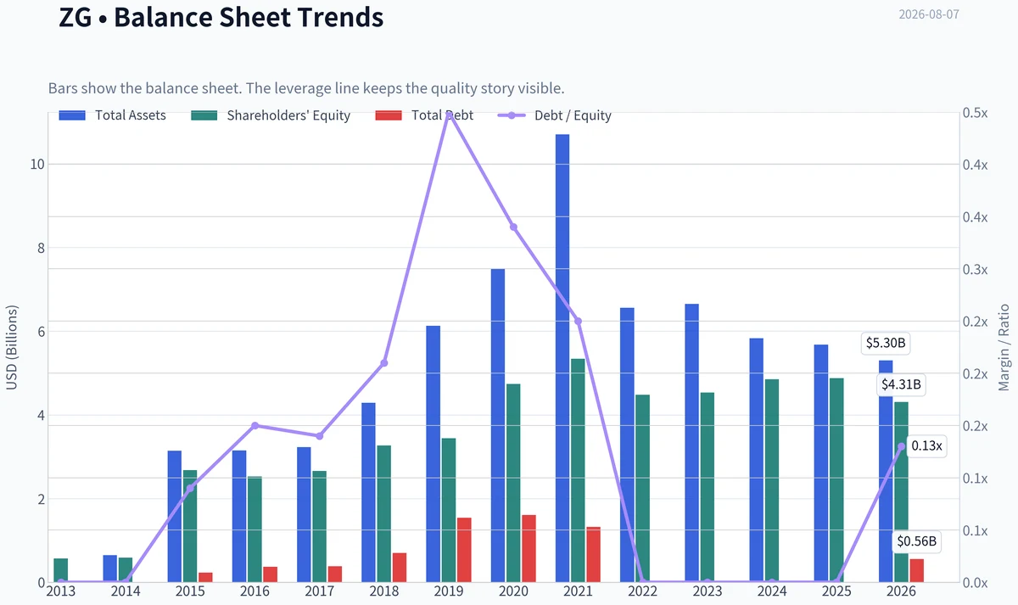Image resolution: width=1018 pixels, height=605 pixels.
Task: Click the 2019 Debt / Equity peak point
Action: [449, 113]
